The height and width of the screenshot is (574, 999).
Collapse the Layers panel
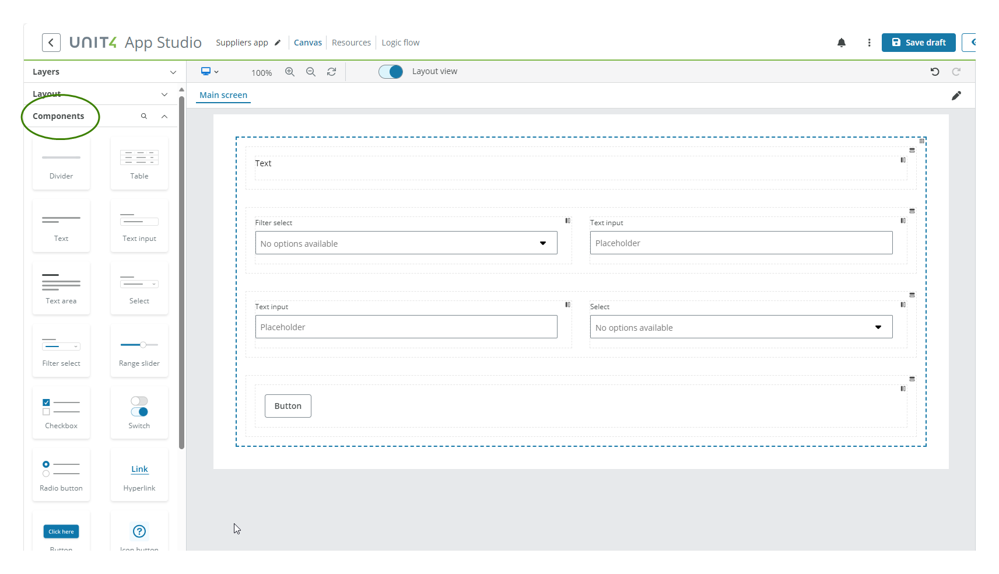(x=173, y=72)
